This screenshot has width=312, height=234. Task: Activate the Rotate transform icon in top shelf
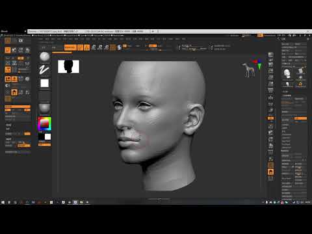[x=106, y=47]
